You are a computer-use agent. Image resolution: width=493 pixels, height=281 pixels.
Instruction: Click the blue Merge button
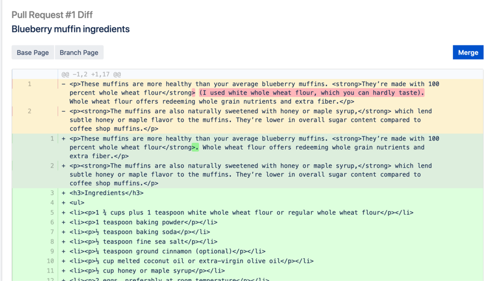468,53
